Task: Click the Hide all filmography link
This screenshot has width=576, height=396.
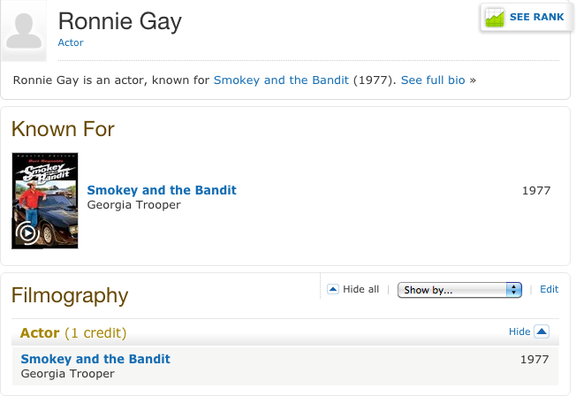Action: click(360, 289)
